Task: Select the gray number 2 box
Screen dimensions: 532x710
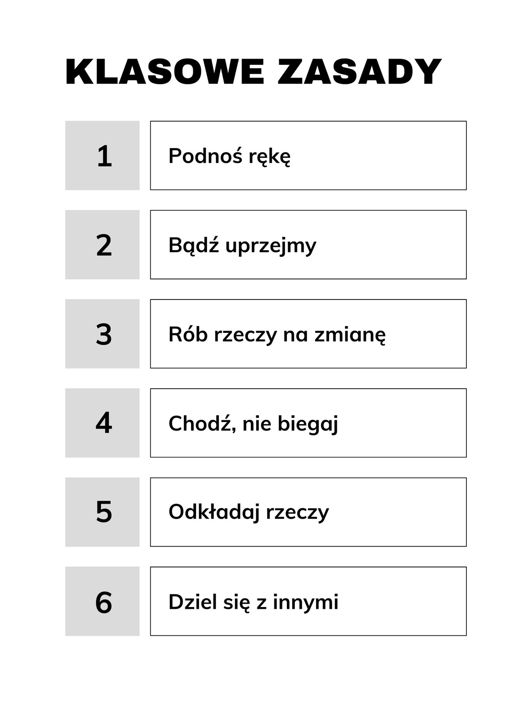Action: pyautogui.click(x=102, y=245)
